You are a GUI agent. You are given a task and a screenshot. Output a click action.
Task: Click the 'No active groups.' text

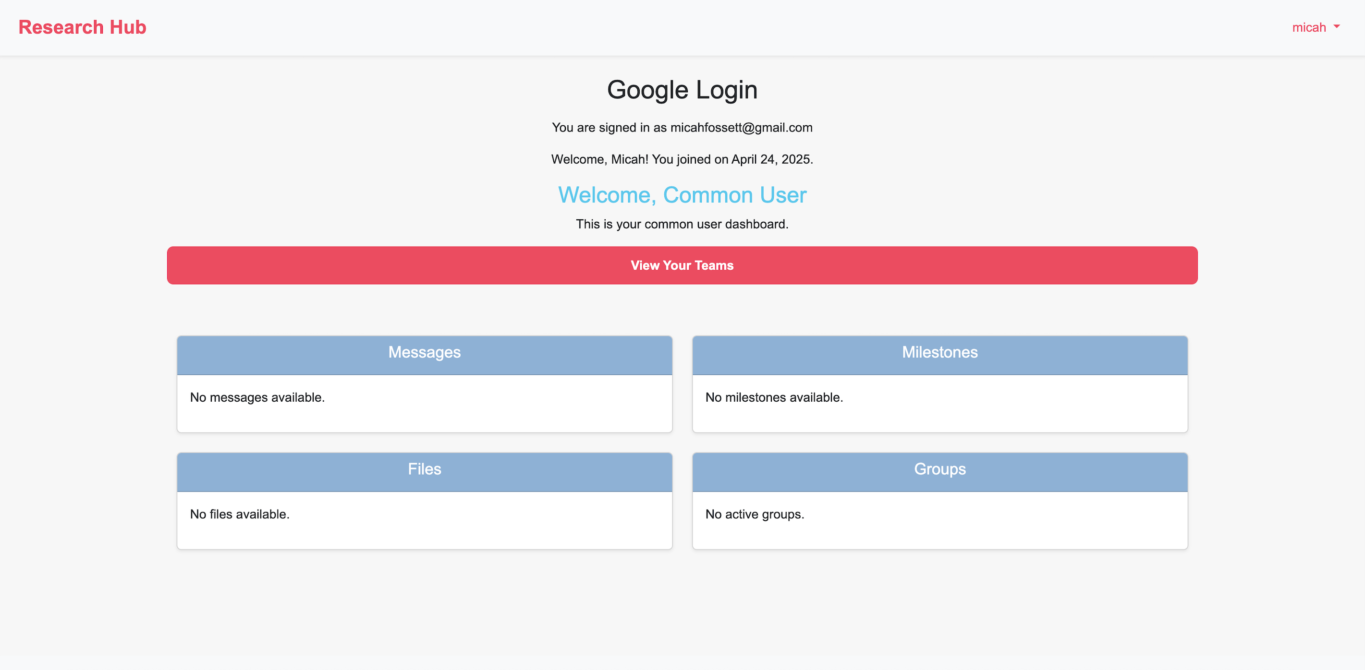click(755, 514)
